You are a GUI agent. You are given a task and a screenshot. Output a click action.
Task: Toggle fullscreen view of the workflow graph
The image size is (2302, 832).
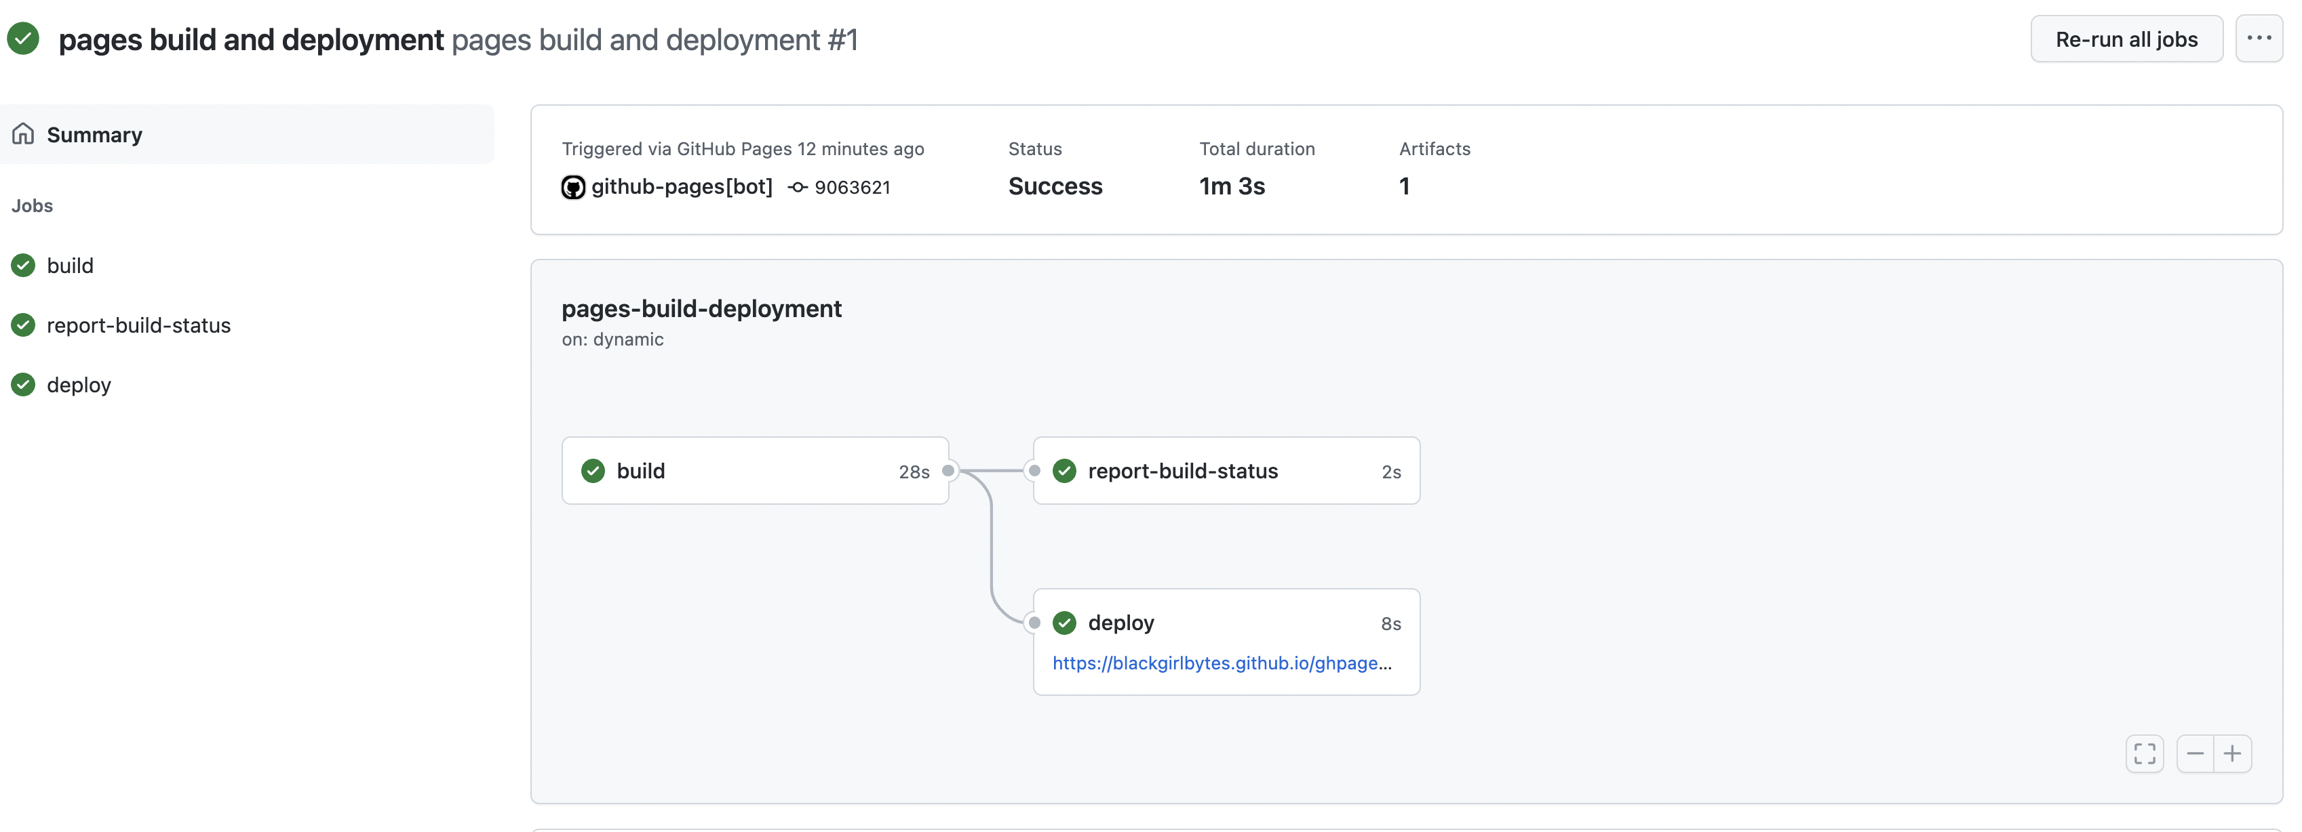(x=2145, y=753)
